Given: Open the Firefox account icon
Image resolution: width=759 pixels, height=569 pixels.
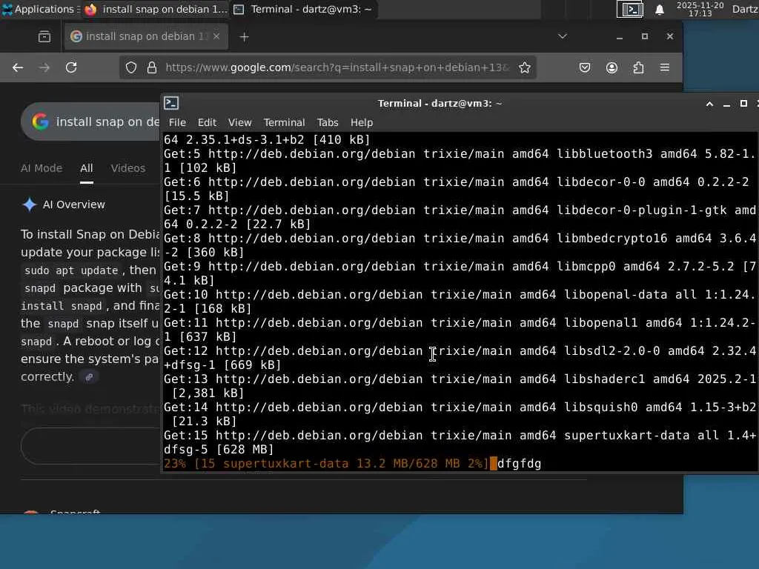Looking at the screenshot, I should (x=611, y=67).
